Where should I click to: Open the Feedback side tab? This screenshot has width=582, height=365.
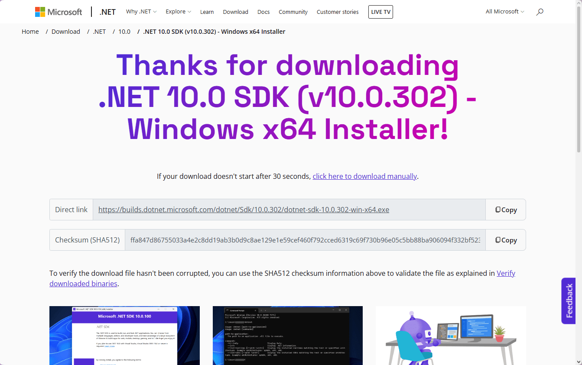tap(569, 301)
